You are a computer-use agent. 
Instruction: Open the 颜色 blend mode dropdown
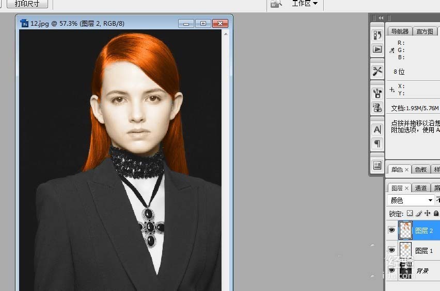coord(411,200)
